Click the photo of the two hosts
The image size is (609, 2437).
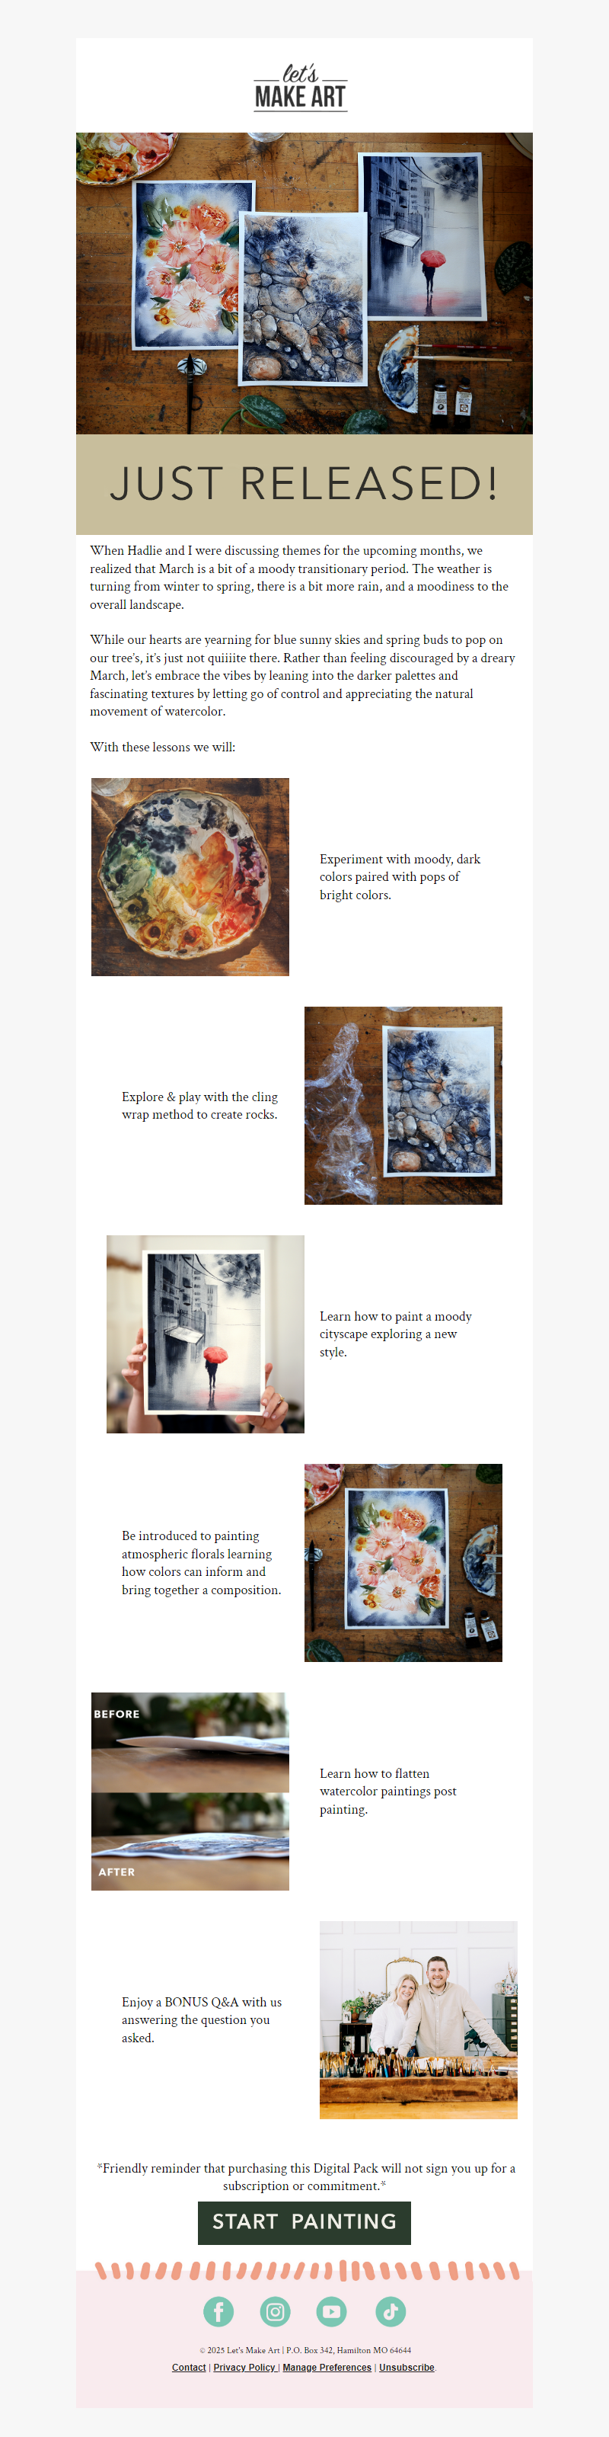(418, 2020)
